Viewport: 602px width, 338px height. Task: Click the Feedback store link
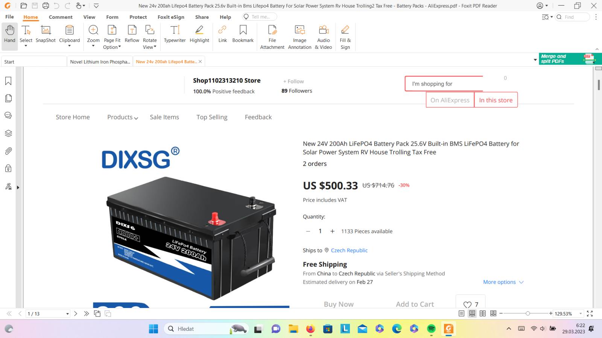(258, 117)
